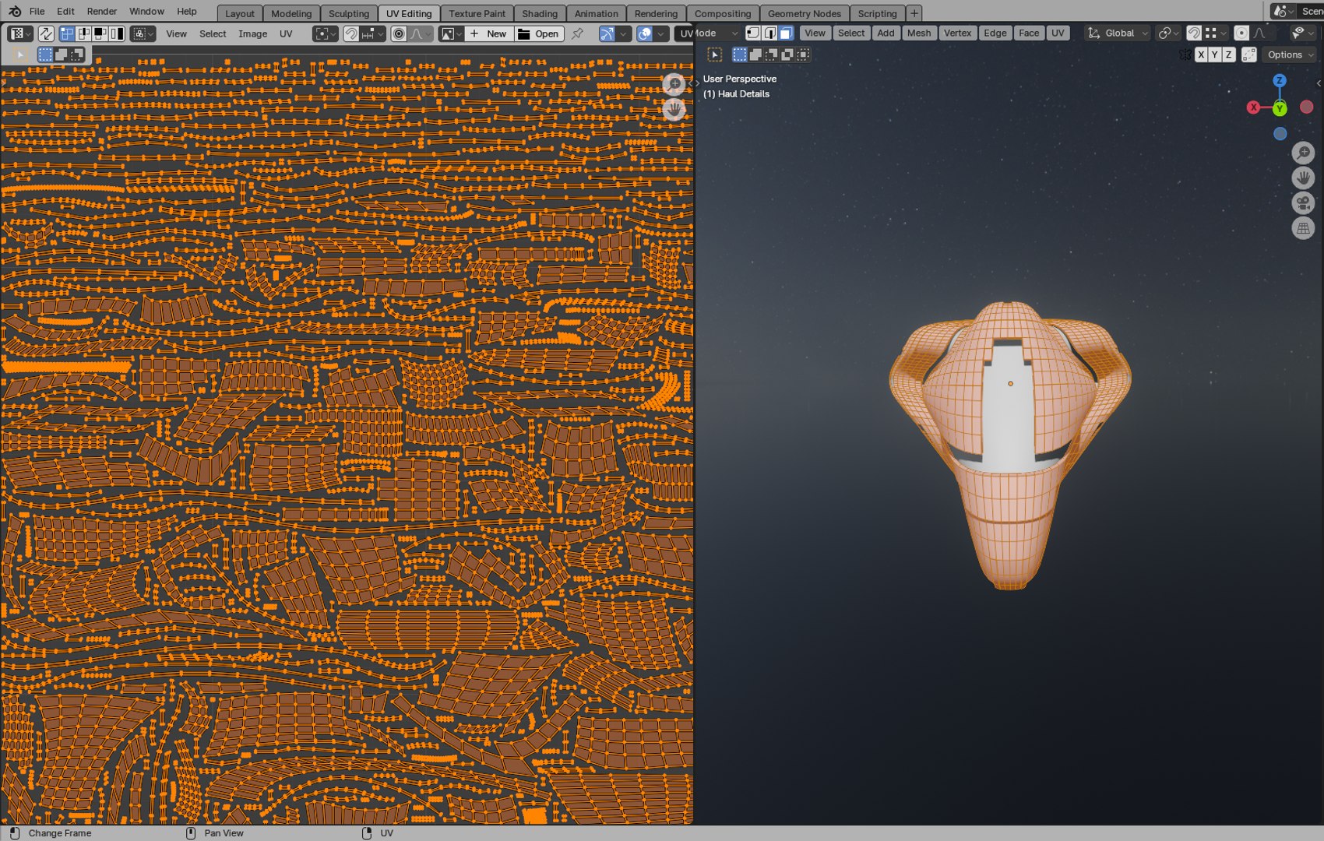Open the Image menu in UV editor
This screenshot has height=841, width=1324.
click(252, 33)
